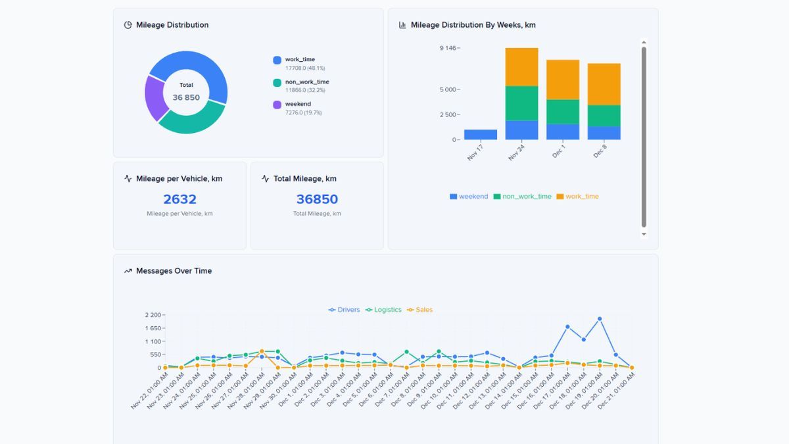Click the blue work_time legend dot

point(277,59)
